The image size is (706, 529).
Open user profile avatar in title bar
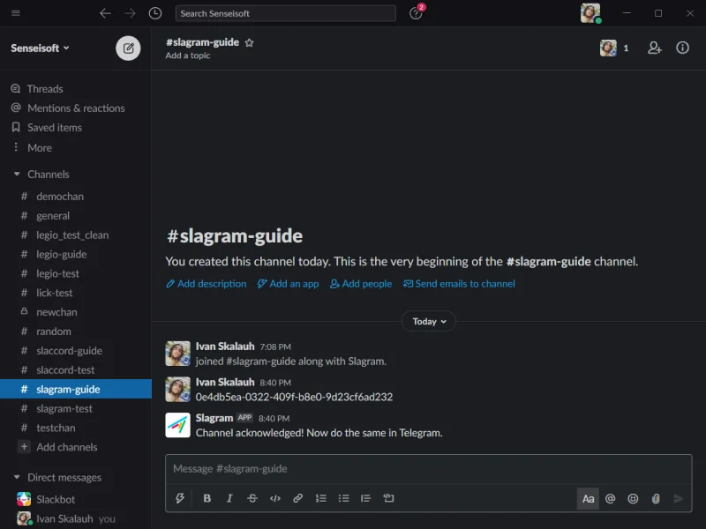[590, 13]
